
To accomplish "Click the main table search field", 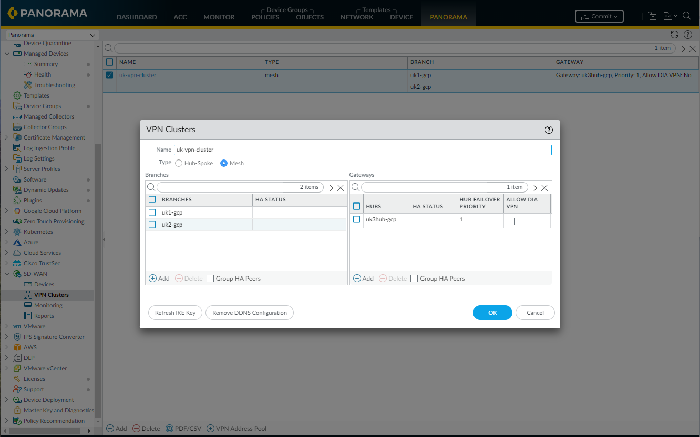I will [x=394, y=48].
